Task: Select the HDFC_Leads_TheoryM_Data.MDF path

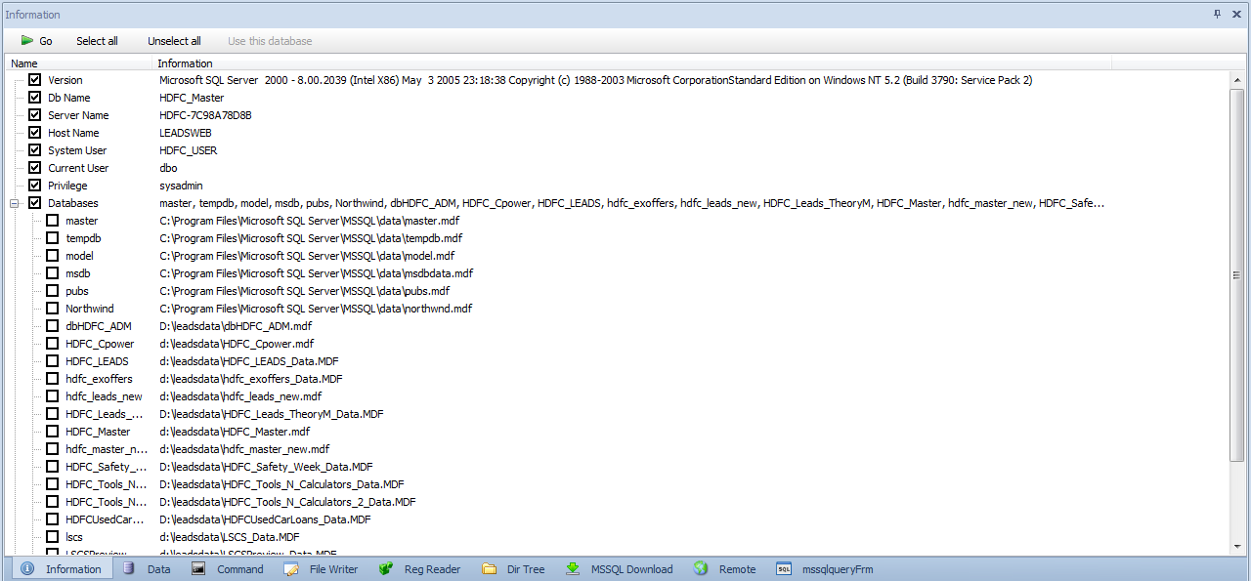Action: click(272, 414)
